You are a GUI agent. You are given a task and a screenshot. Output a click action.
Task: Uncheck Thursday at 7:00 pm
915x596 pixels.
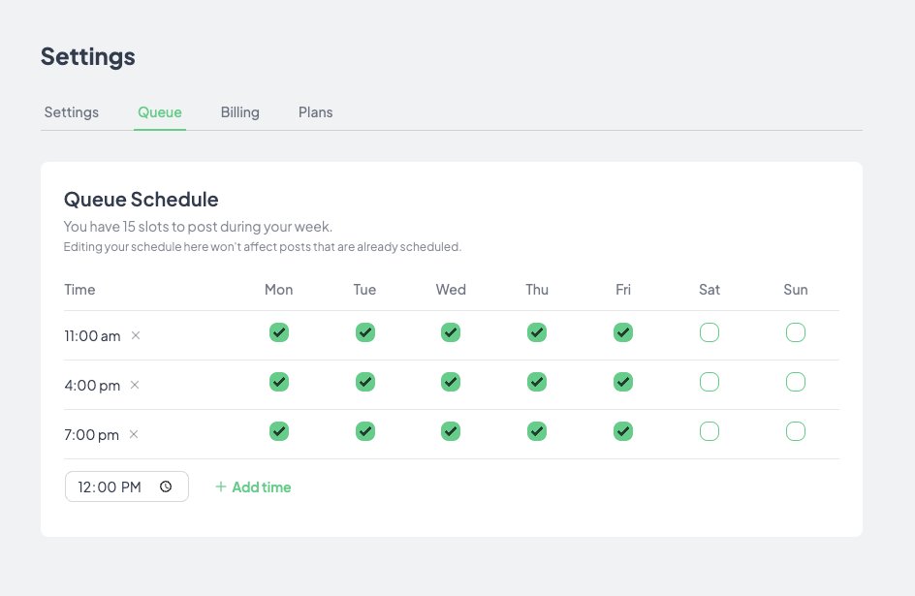point(537,431)
